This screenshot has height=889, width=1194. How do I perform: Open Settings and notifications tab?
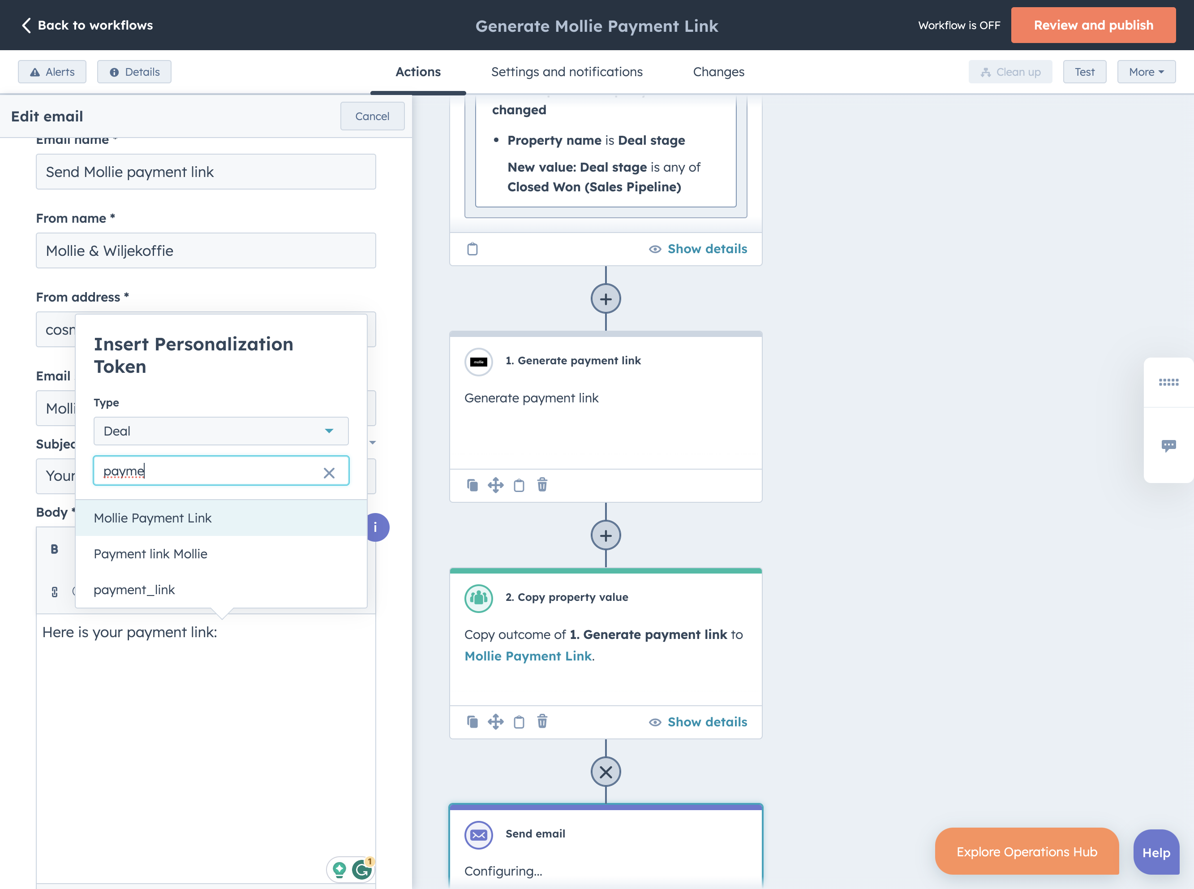click(x=567, y=72)
